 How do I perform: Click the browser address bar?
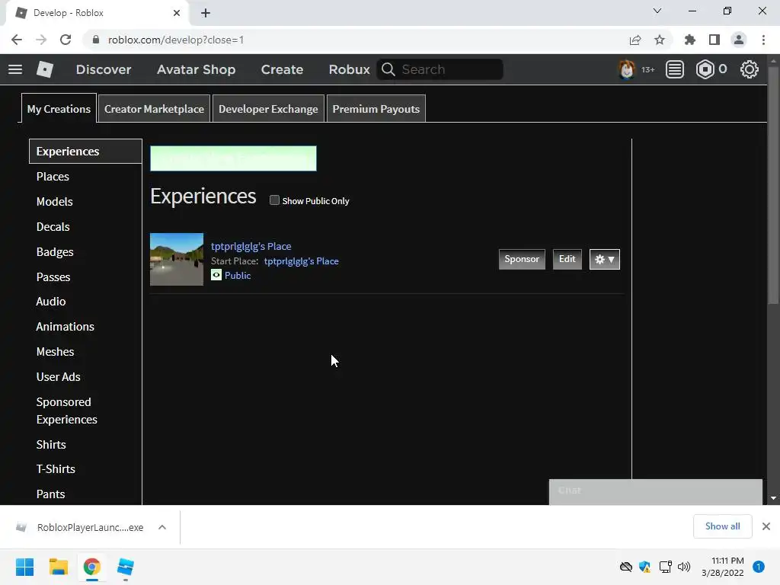click(353, 40)
